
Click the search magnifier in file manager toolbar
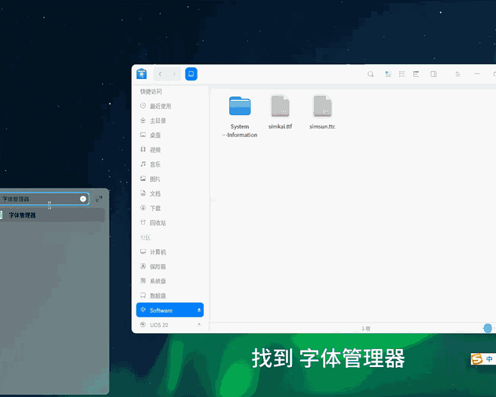[371, 74]
